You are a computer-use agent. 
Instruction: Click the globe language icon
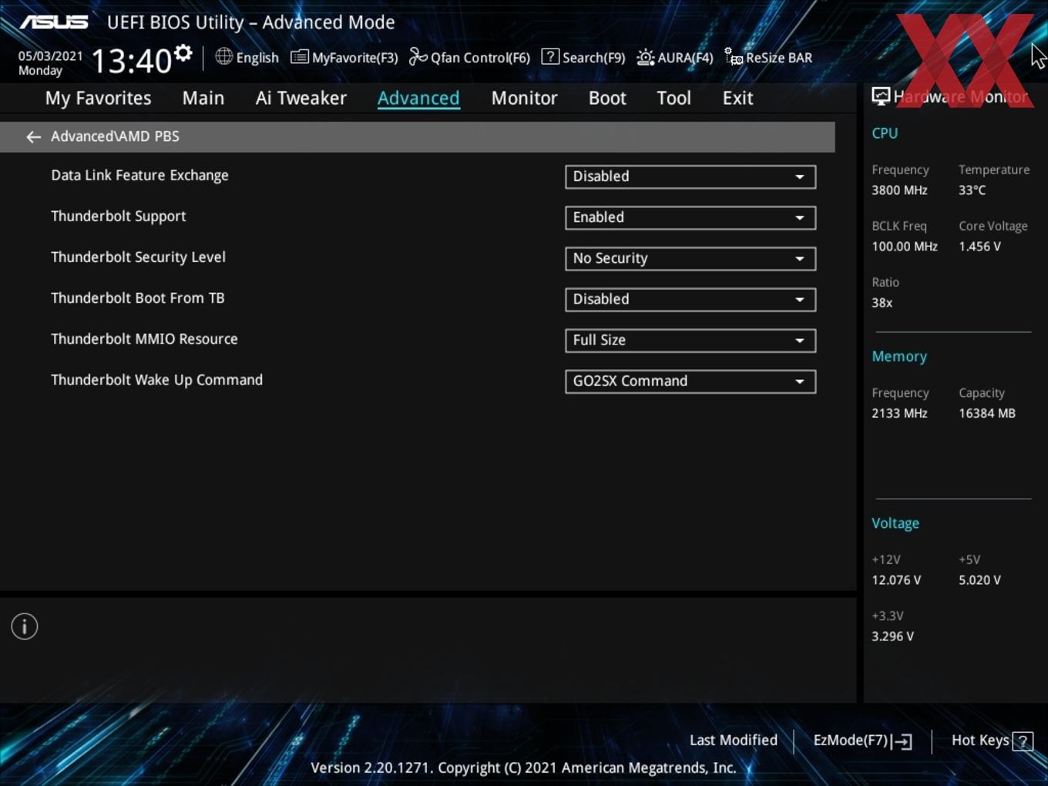click(223, 56)
